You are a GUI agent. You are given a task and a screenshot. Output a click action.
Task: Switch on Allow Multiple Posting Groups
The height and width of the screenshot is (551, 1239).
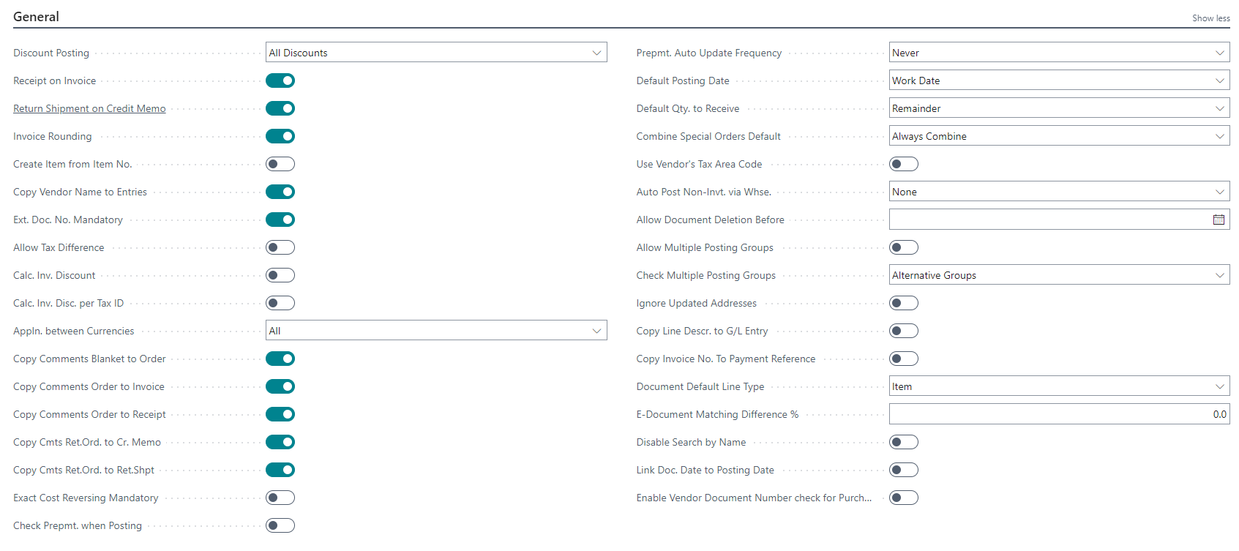coord(903,247)
